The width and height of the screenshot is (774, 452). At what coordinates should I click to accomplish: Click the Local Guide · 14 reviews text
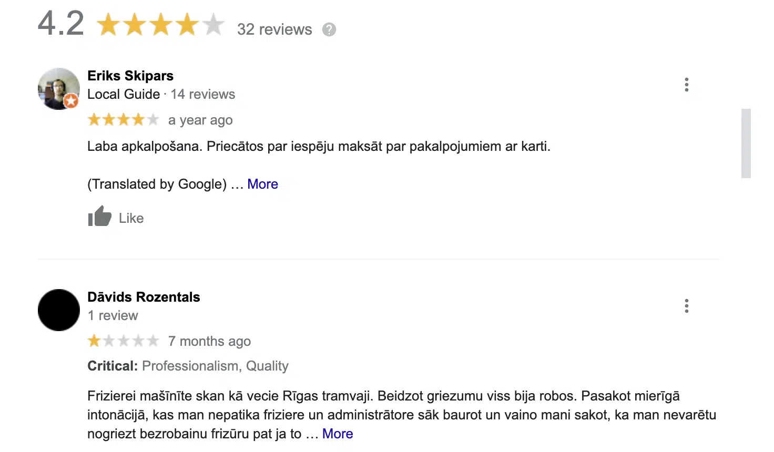click(x=161, y=94)
